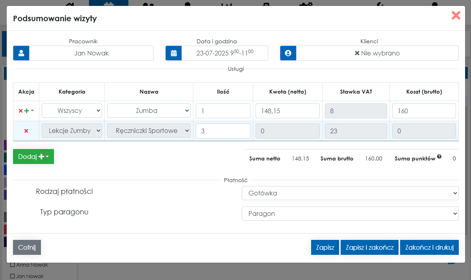Click the quantity field showing 3

pyautogui.click(x=223, y=131)
